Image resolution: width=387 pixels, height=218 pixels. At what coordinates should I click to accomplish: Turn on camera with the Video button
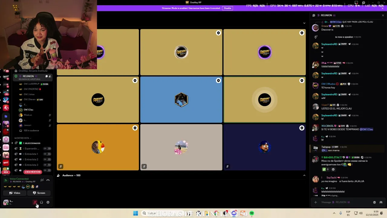pyautogui.click(x=15, y=193)
